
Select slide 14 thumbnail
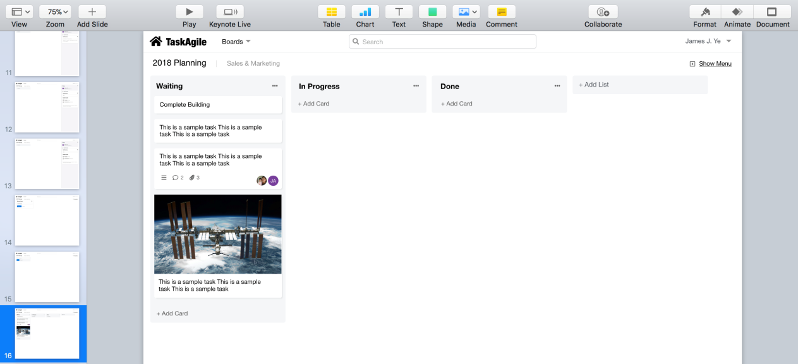pyautogui.click(x=47, y=220)
